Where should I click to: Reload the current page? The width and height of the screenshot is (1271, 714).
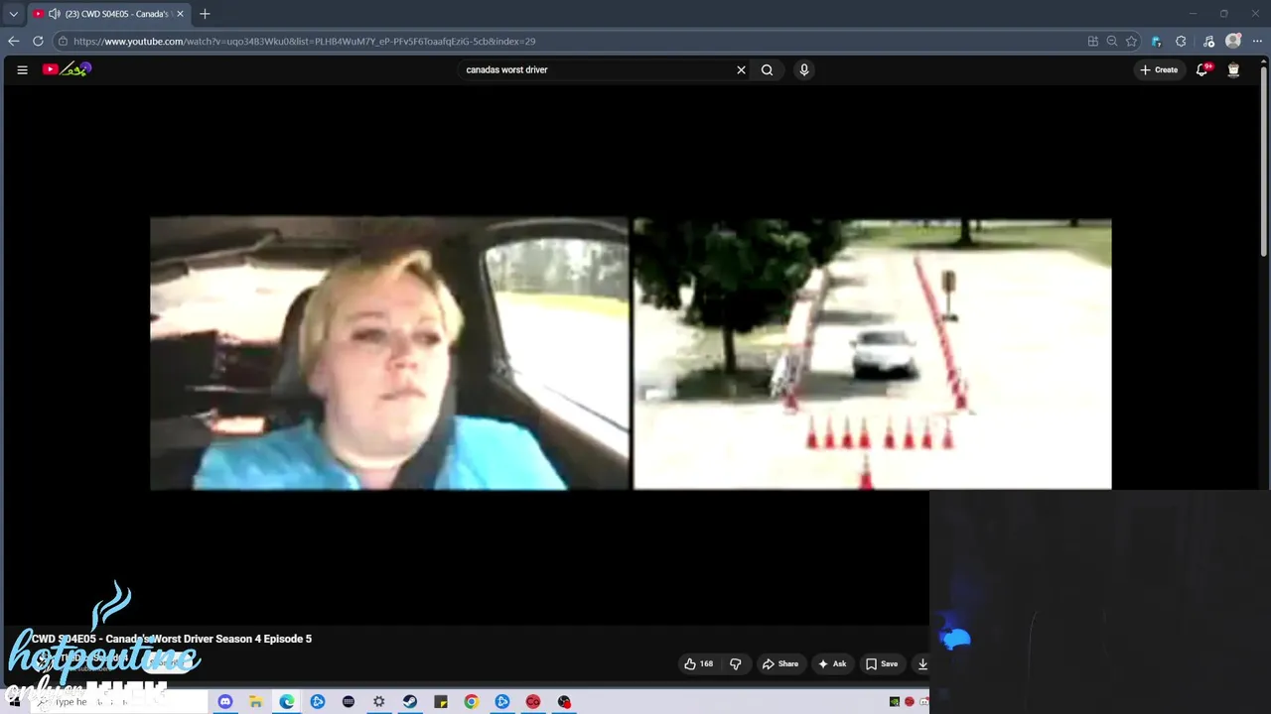pyautogui.click(x=38, y=41)
